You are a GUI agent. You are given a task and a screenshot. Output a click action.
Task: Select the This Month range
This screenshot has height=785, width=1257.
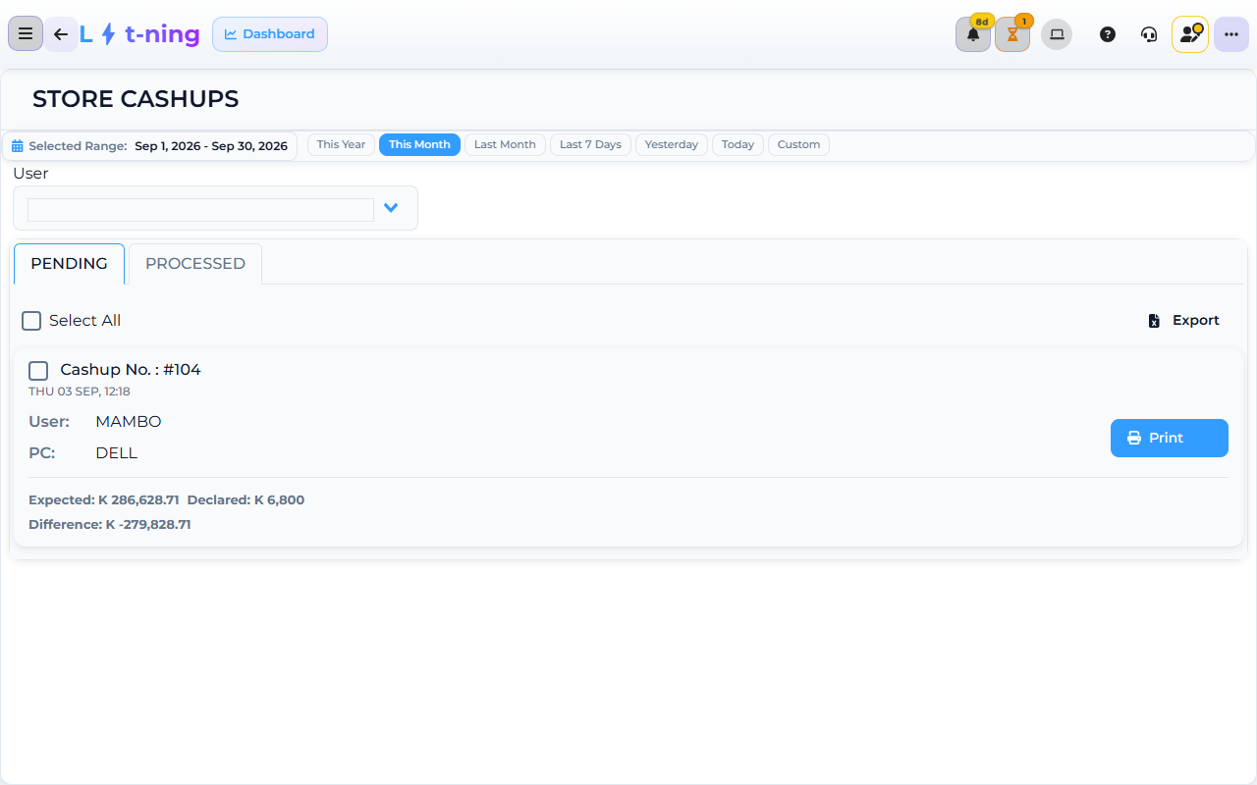pyautogui.click(x=419, y=144)
